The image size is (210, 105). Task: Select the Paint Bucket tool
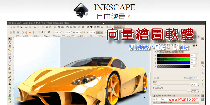[x=10, y=95]
